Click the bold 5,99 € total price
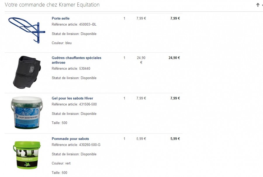The width and height of the screenshot is (263, 177). [x=175, y=139]
